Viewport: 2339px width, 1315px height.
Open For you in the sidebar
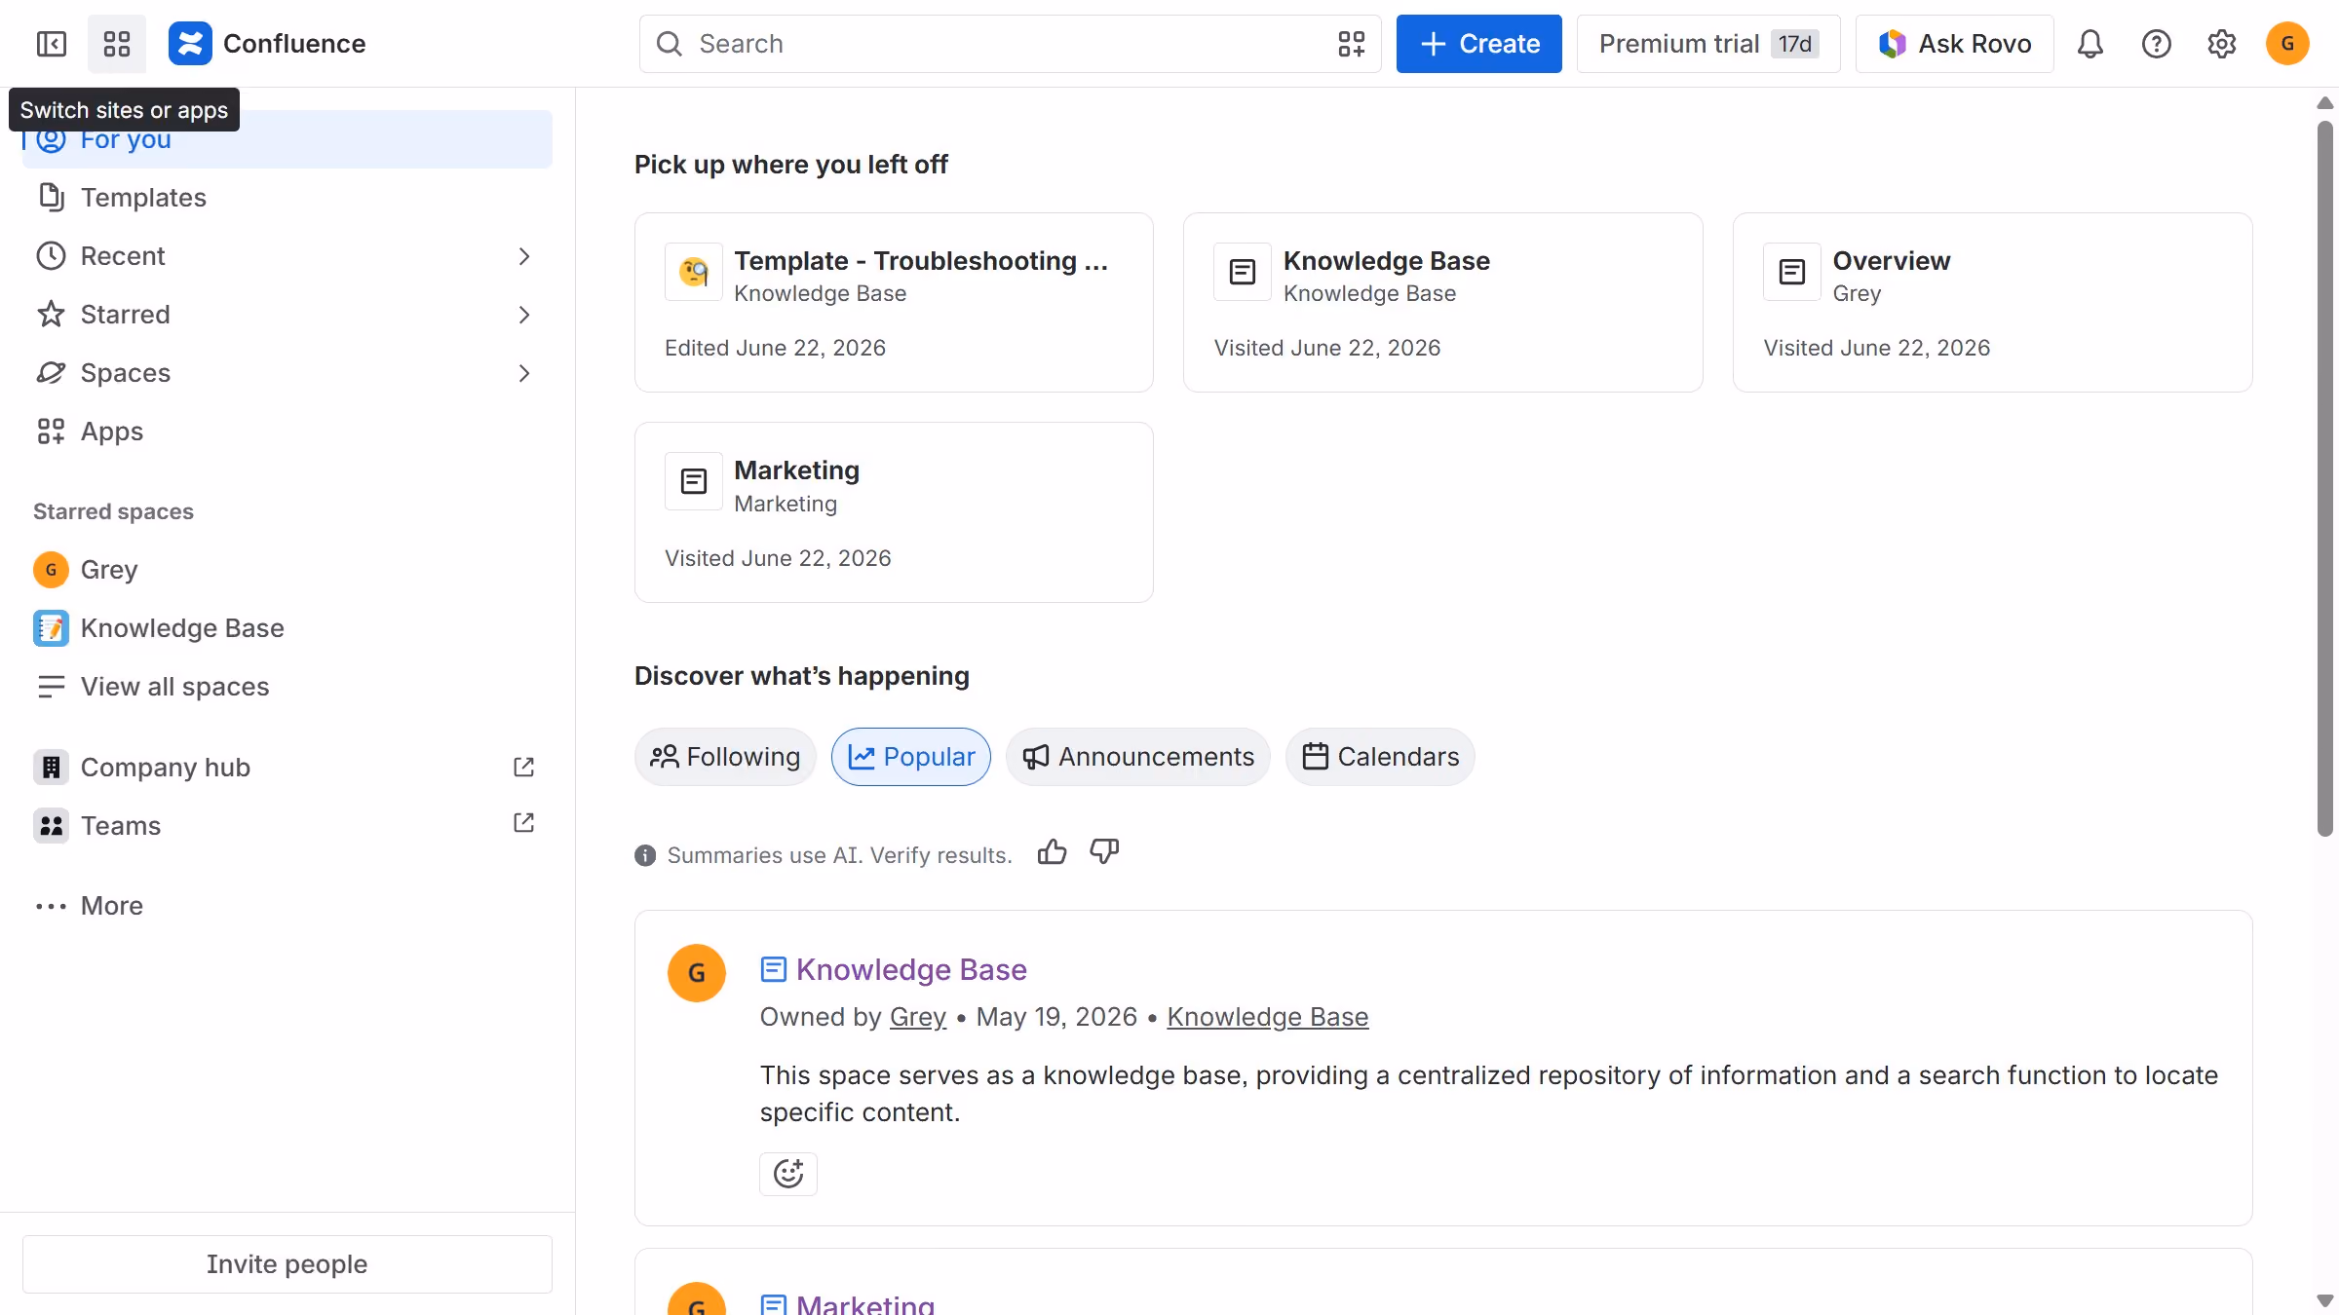pos(287,139)
